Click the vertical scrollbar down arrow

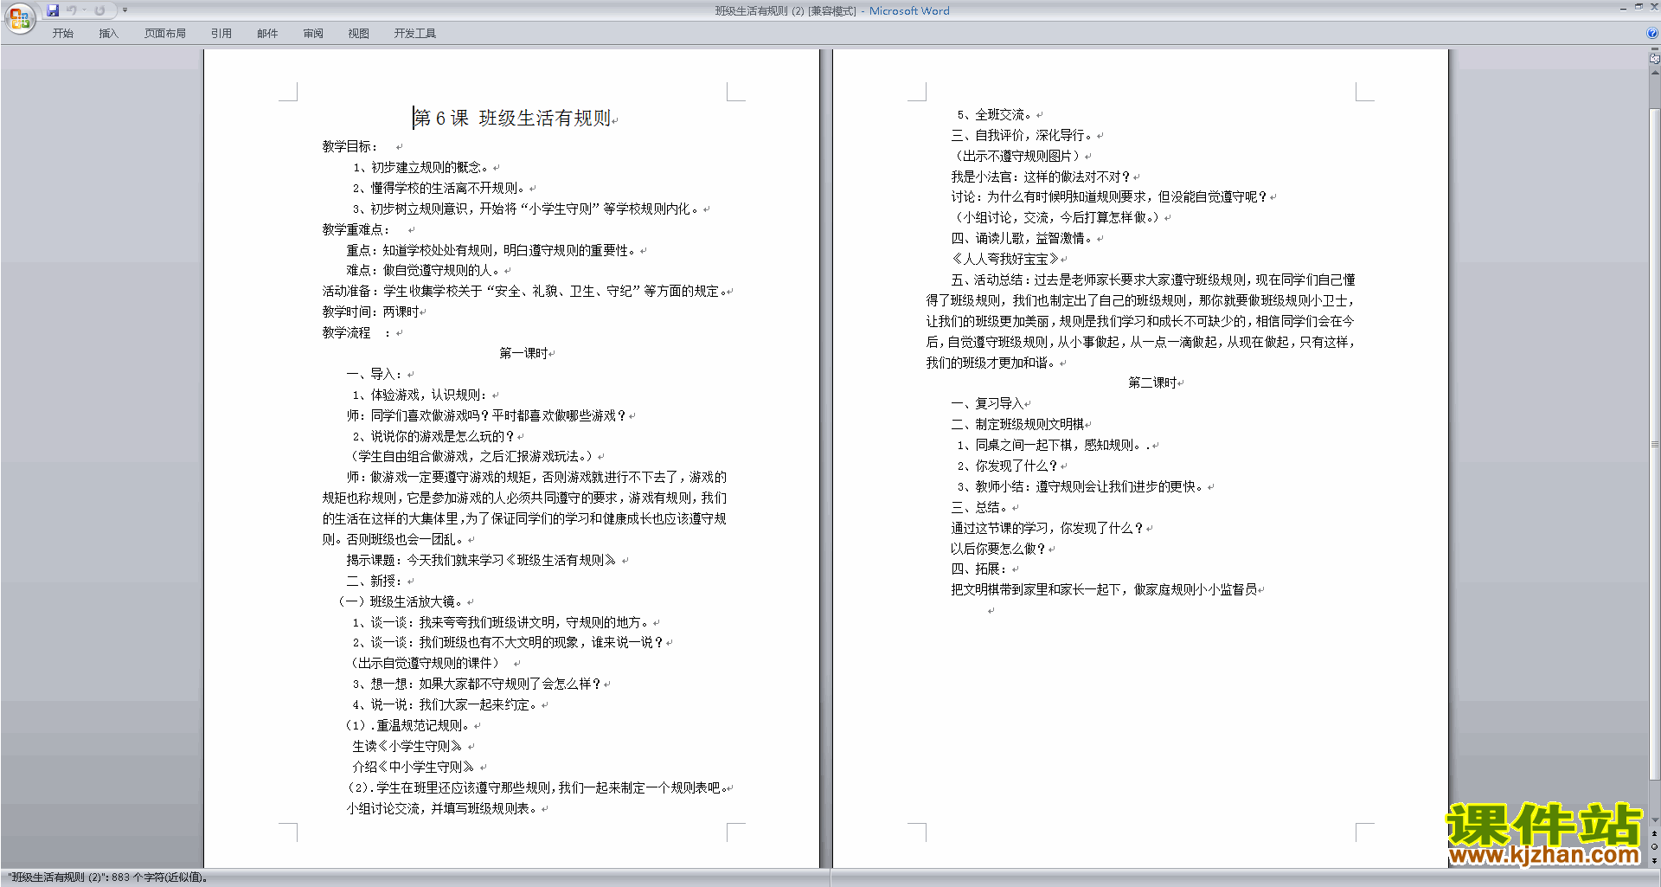[1654, 820]
